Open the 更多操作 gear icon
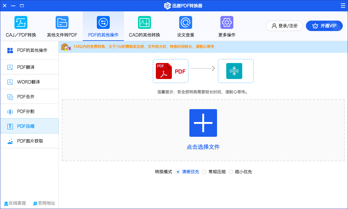 pyautogui.click(x=227, y=22)
